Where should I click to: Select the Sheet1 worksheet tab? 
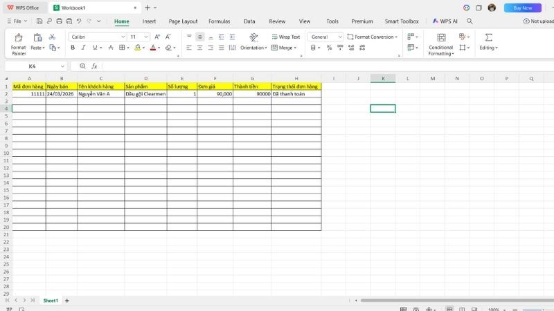pos(51,301)
